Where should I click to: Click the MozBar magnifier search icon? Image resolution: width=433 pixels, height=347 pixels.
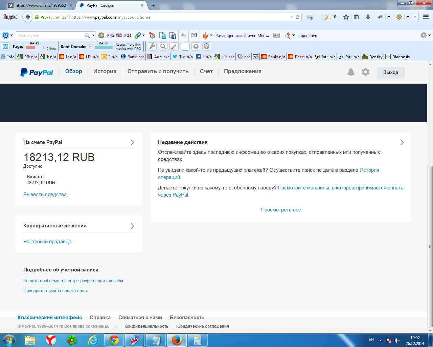coord(163,46)
